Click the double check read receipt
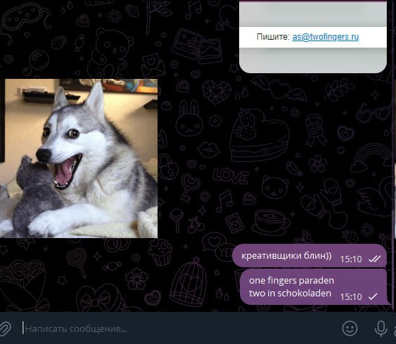Viewport: 396px width, 344px height. tap(375, 259)
